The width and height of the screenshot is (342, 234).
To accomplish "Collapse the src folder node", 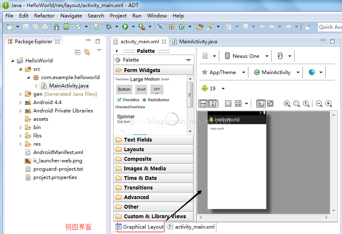I will 20,69.
